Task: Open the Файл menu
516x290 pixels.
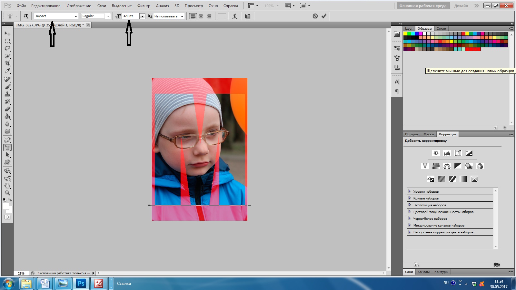Action: 21,6
